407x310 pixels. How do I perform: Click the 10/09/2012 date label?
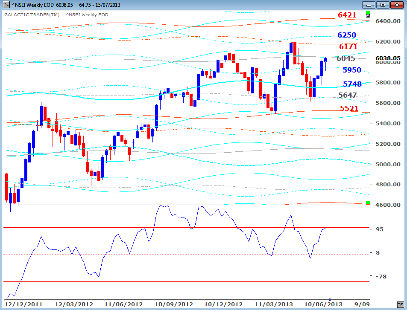pos(174,304)
